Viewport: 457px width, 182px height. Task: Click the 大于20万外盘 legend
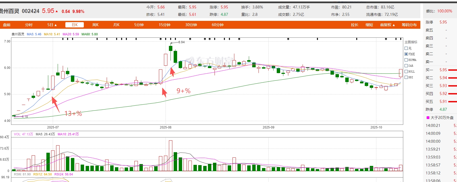click(440, 118)
